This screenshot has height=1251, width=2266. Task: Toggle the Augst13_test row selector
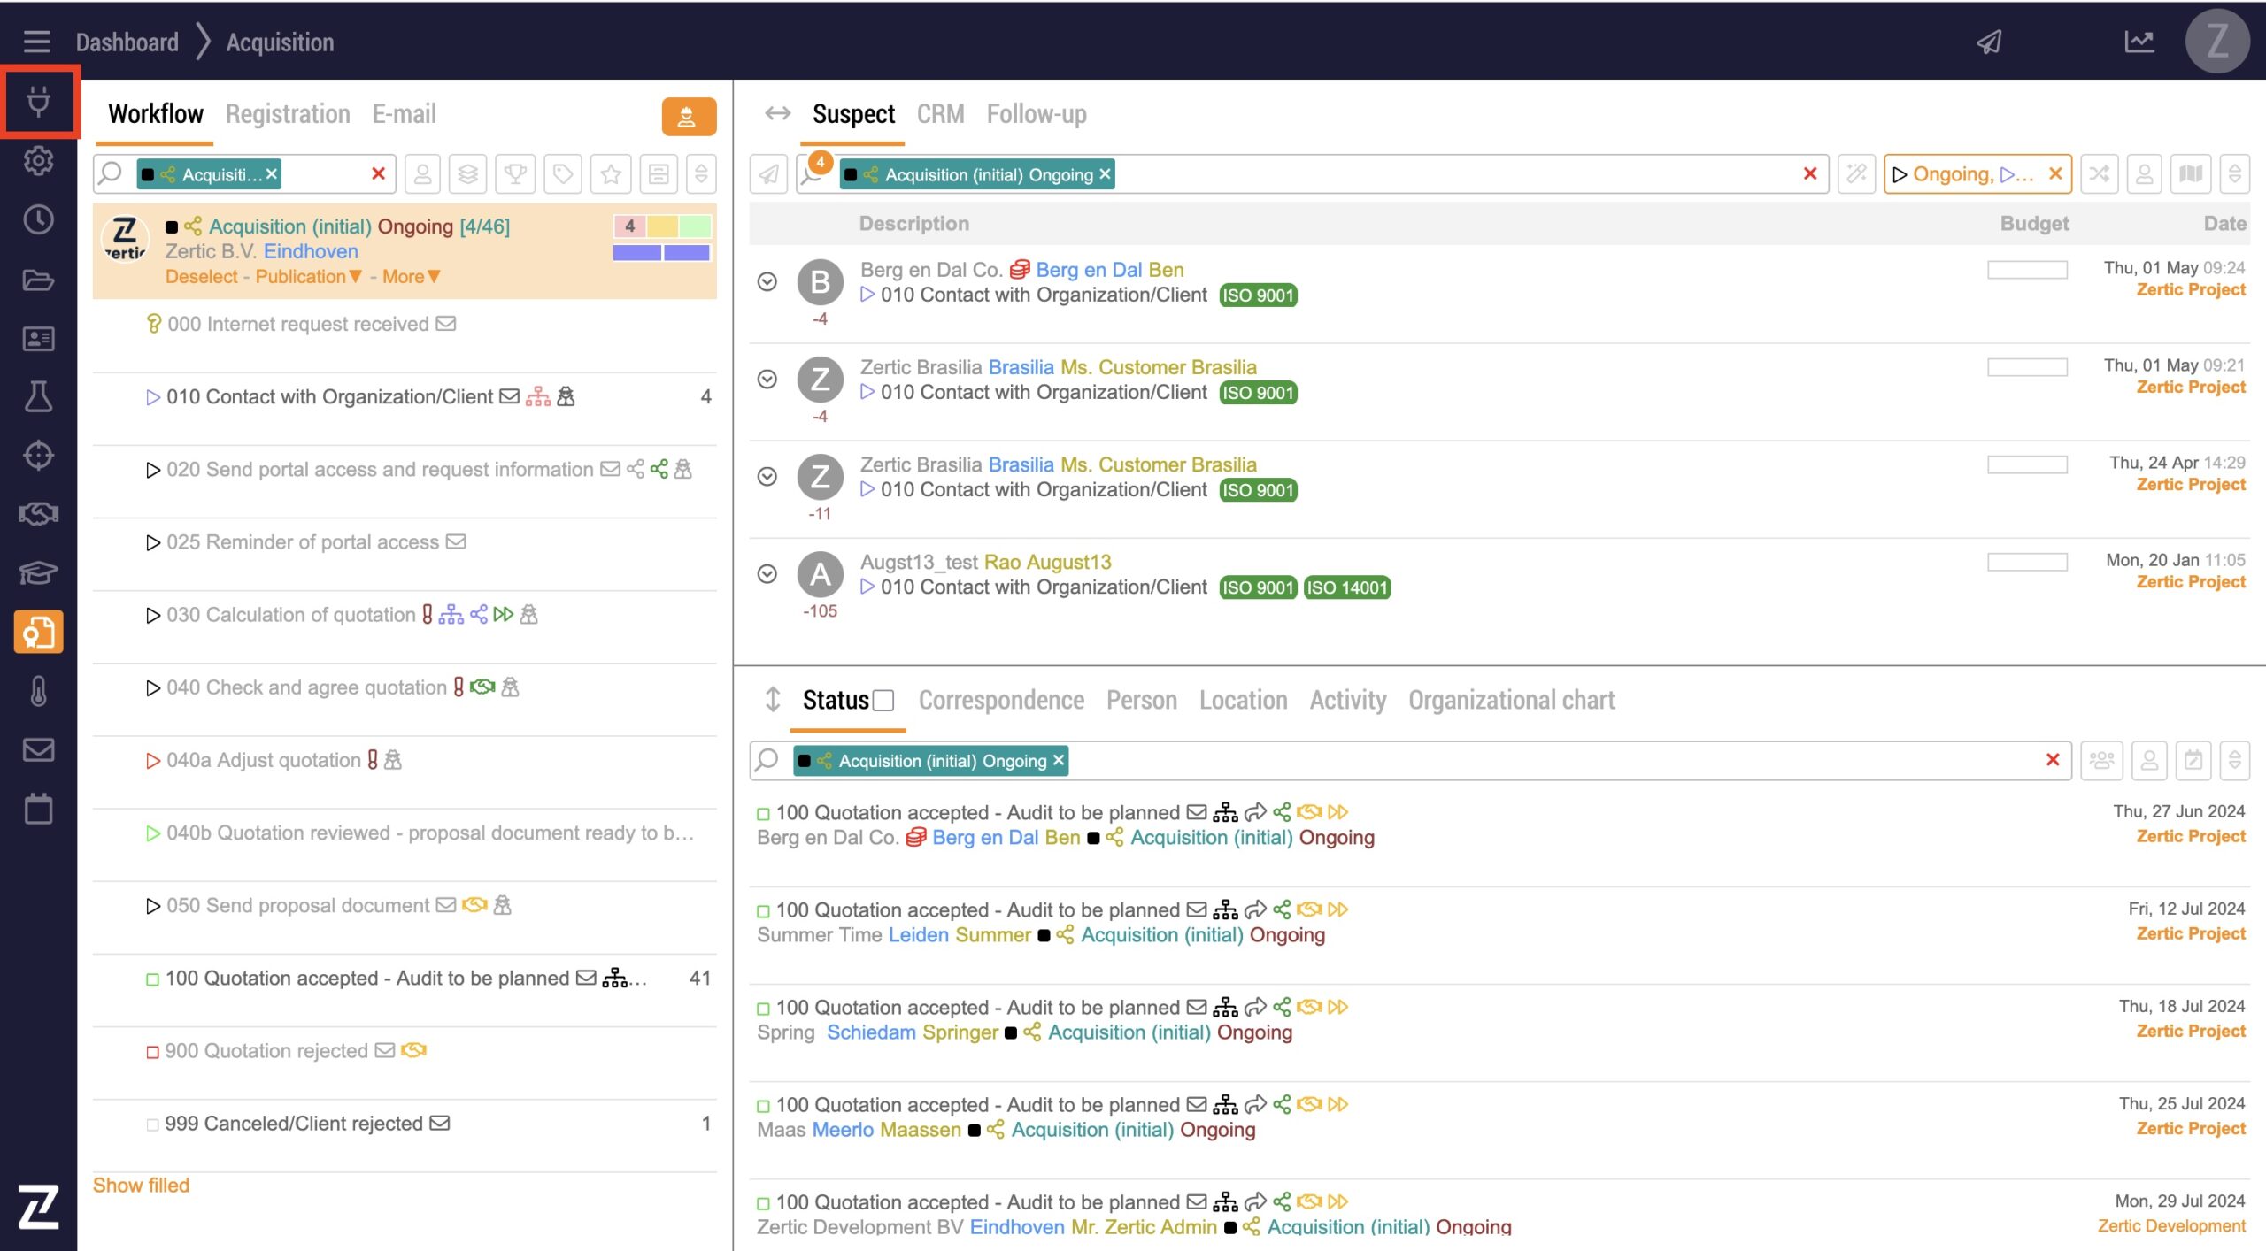pos(767,574)
